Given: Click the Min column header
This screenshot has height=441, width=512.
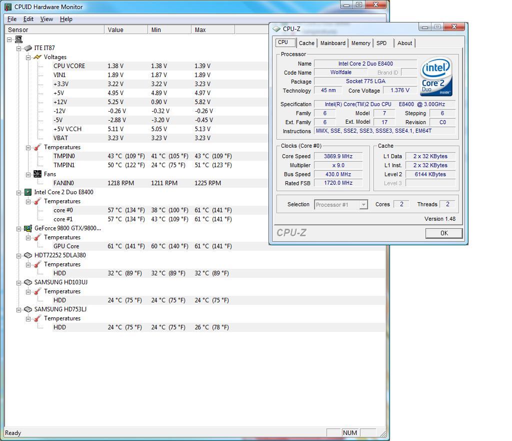Looking at the screenshot, I should point(169,30).
